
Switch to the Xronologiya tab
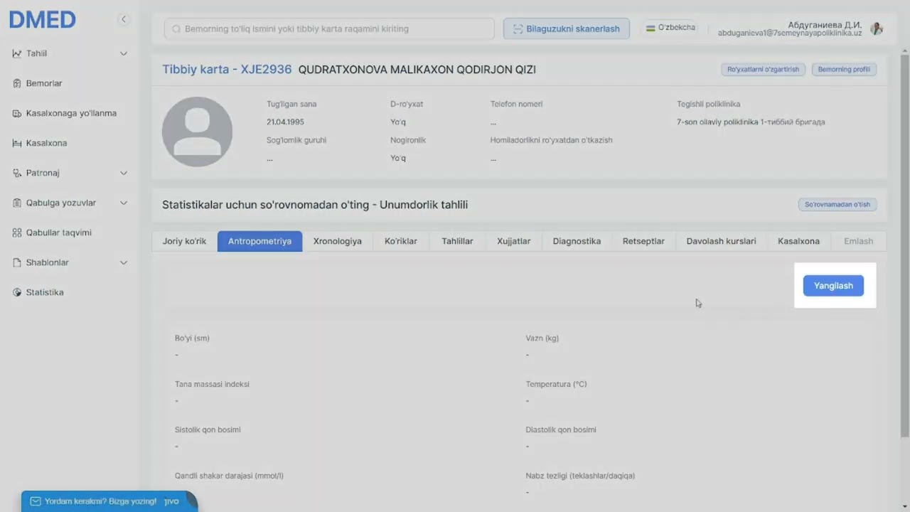(338, 241)
